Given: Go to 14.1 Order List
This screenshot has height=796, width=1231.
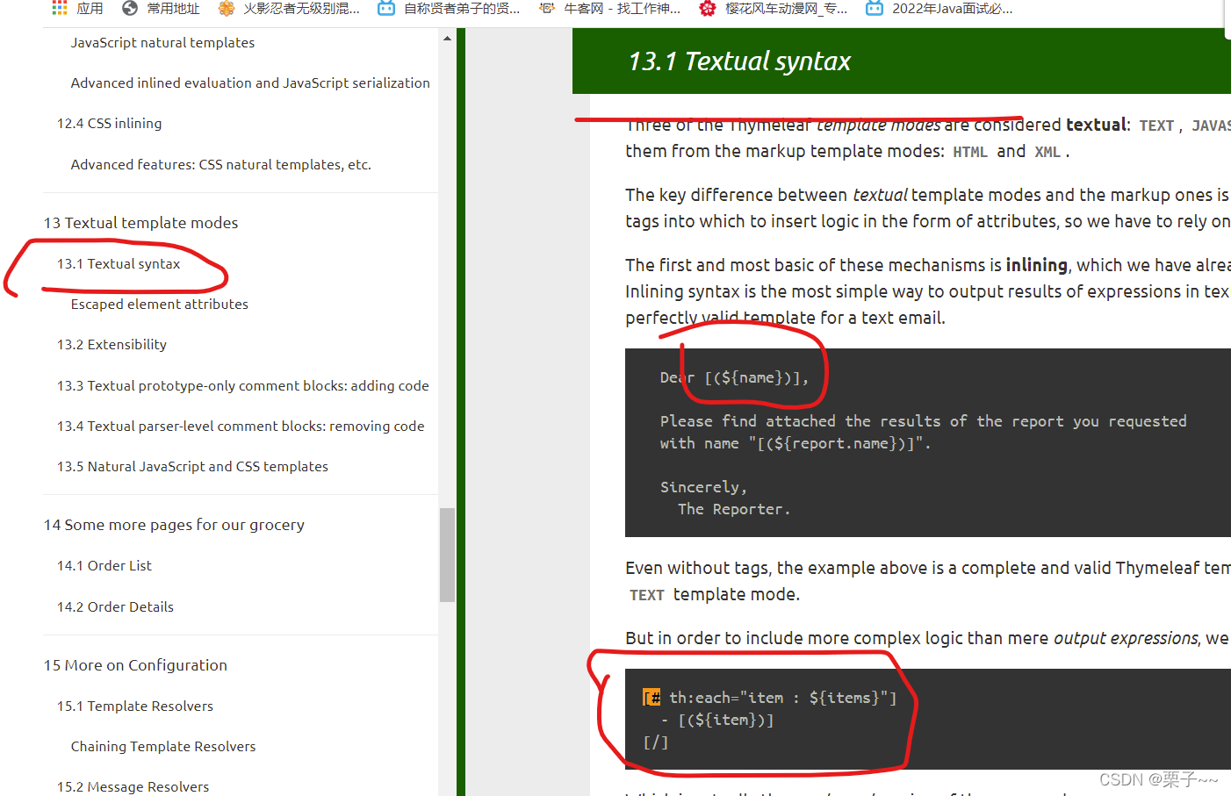Looking at the screenshot, I should 104,565.
